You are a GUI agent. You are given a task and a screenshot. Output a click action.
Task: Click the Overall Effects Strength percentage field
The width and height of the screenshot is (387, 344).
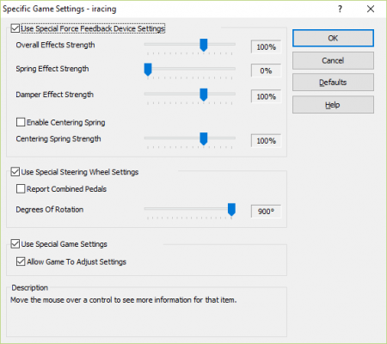coord(266,46)
